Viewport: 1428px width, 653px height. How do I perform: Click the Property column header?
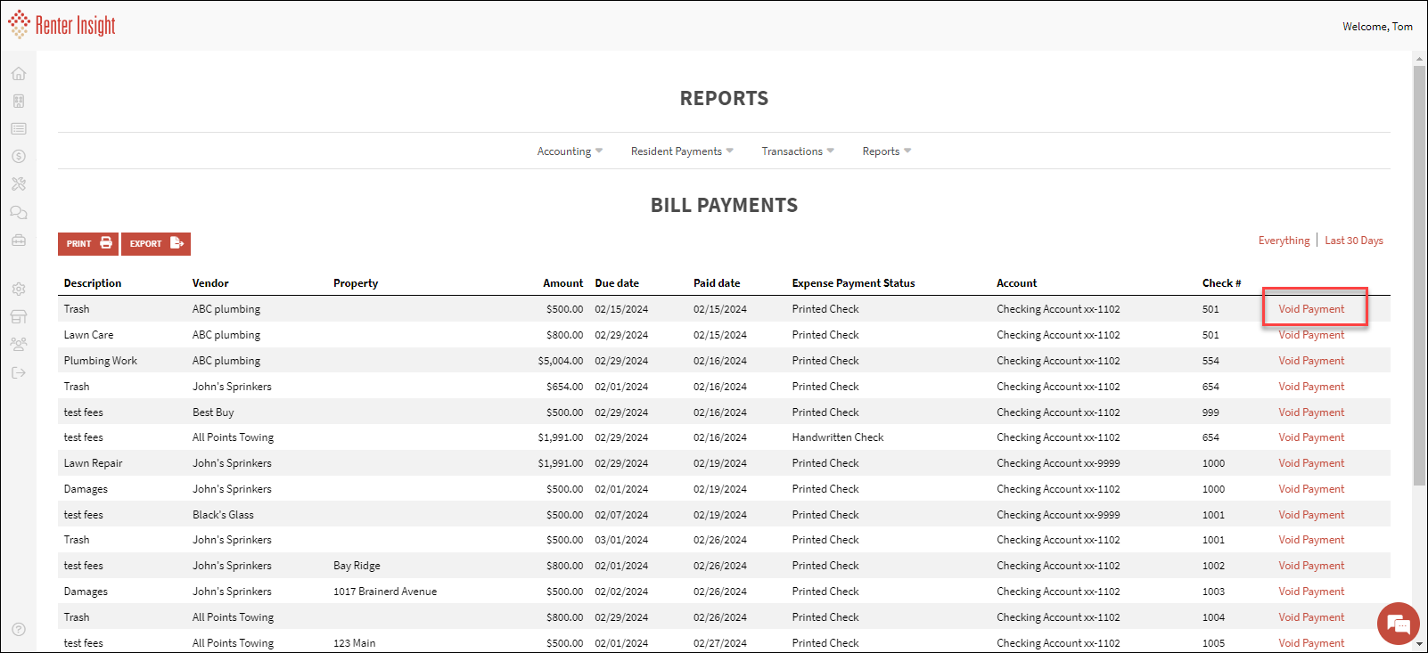[356, 283]
